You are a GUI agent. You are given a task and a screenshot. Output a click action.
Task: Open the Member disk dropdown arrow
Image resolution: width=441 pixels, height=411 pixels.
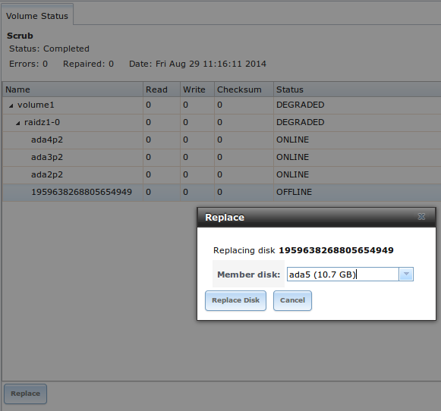(406, 275)
